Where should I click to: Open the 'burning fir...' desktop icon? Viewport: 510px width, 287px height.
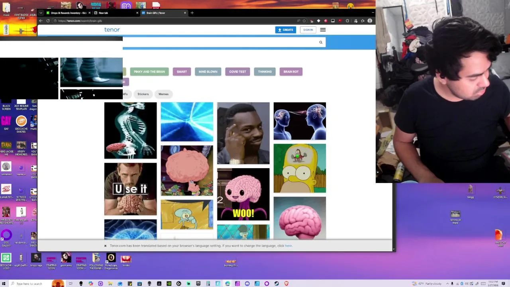(231, 263)
